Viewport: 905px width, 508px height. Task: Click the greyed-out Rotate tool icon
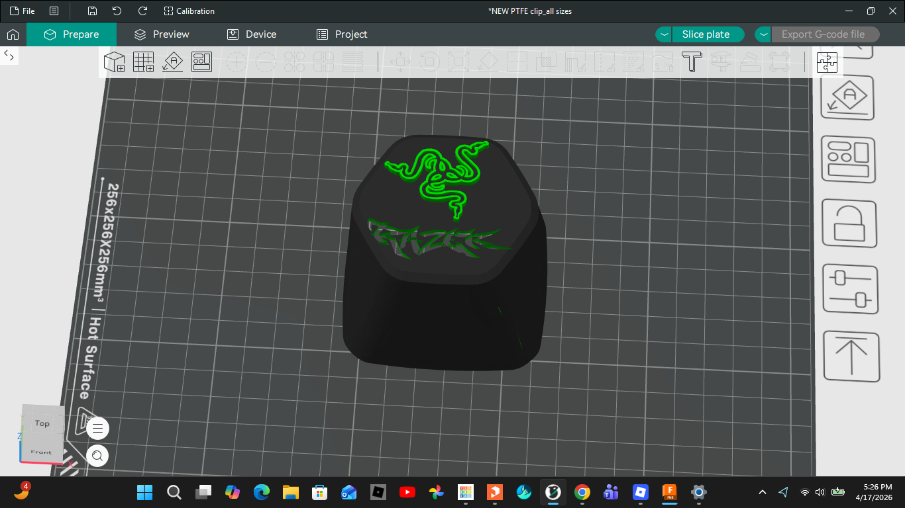(429, 62)
